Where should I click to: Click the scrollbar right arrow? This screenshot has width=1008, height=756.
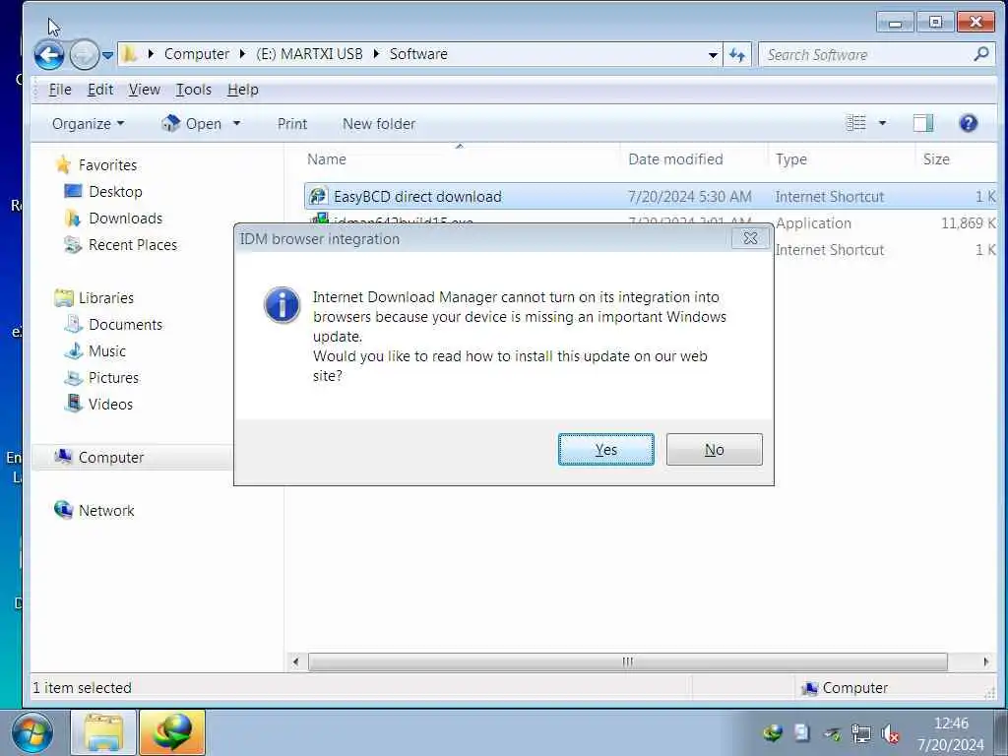986,661
